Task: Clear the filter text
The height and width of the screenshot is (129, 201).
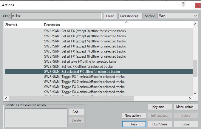Action: pos(110,16)
